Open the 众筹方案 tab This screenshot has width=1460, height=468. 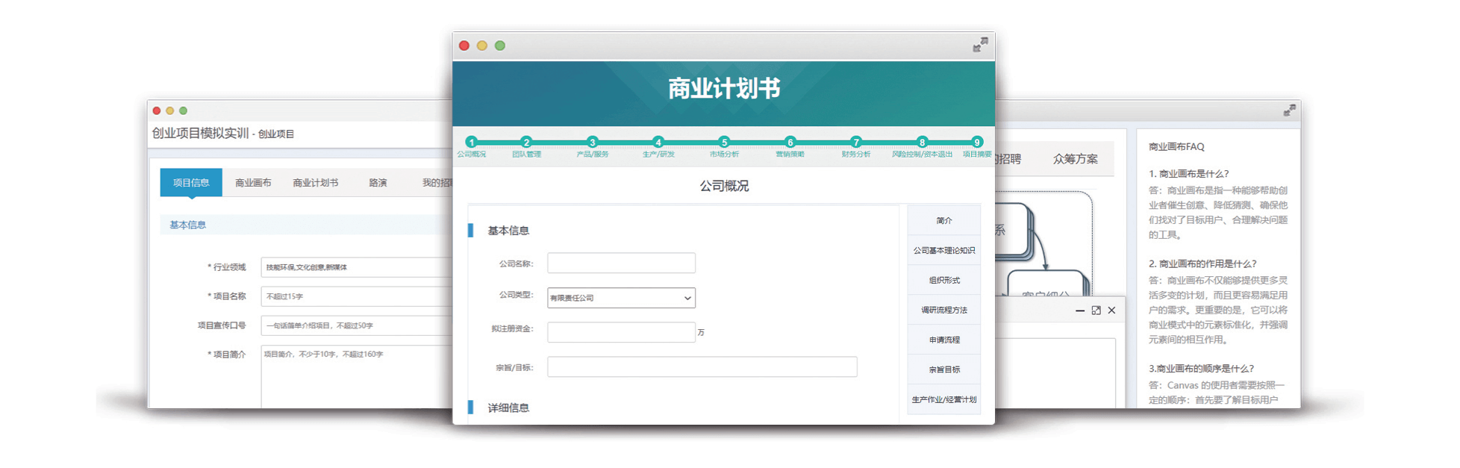tap(1075, 159)
